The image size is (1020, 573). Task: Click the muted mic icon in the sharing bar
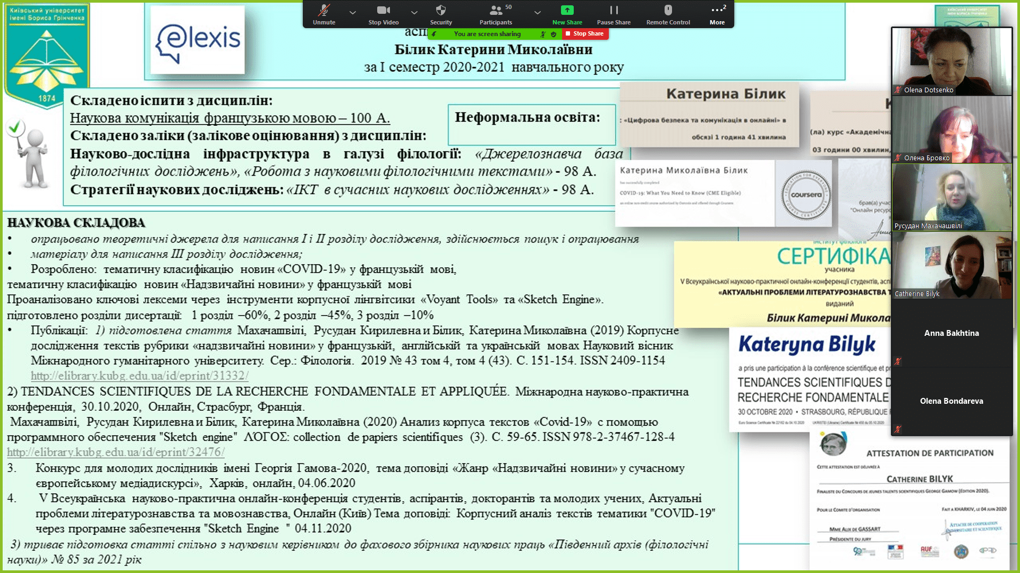pyautogui.click(x=543, y=34)
